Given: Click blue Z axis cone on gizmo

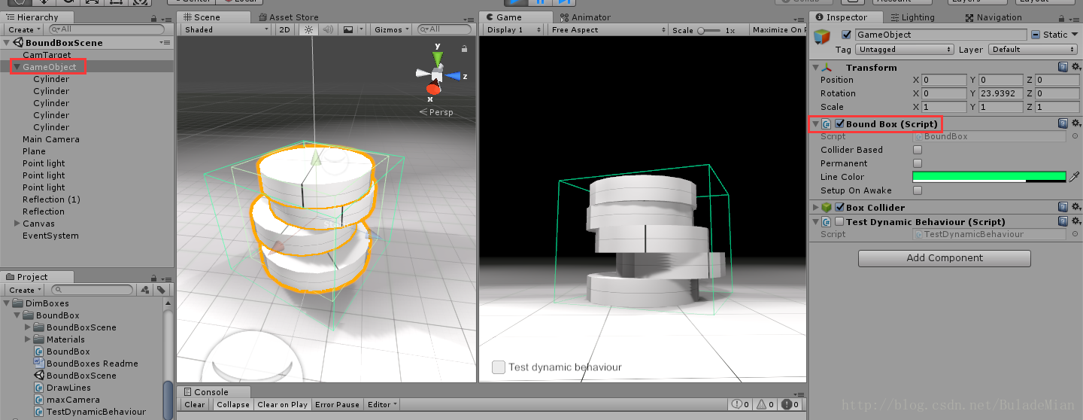Looking at the screenshot, I should coord(453,76).
